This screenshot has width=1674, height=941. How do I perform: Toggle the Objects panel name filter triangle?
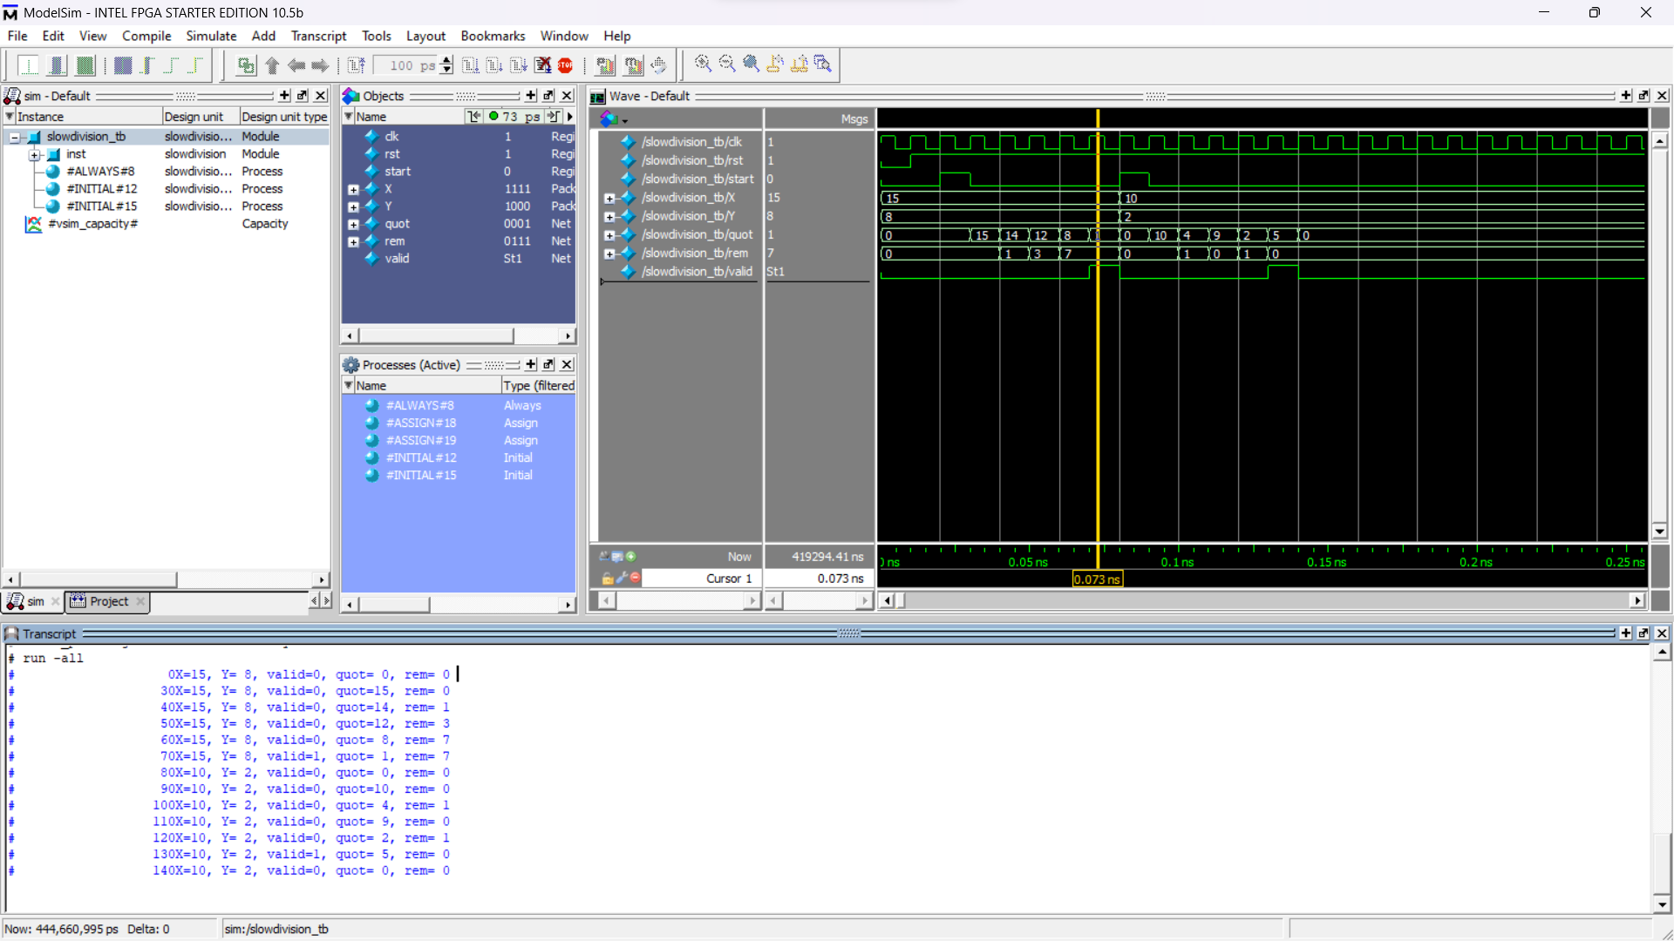[x=349, y=117]
